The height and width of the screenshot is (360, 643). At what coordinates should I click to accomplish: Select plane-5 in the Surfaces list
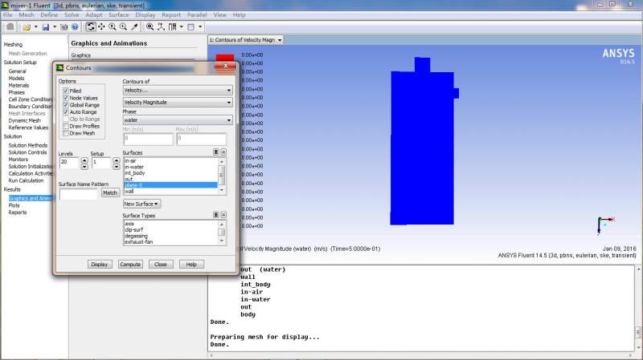[x=170, y=185]
